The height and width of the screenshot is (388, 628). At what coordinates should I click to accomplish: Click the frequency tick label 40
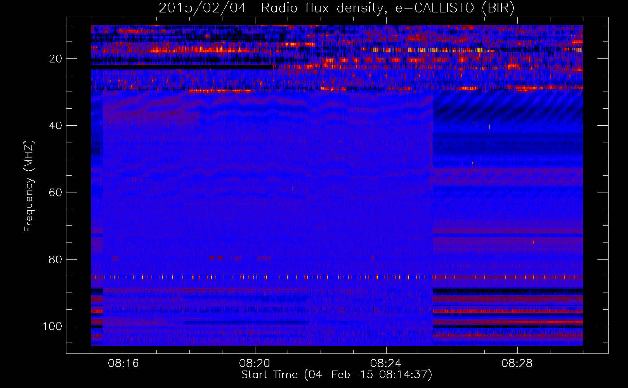tap(56, 126)
